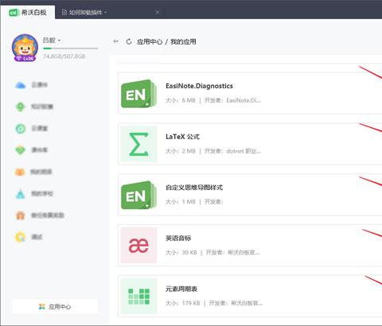The height and width of the screenshot is (326, 382).
Task: Click the 我的应用 breadcrumb
Action: pyautogui.click(x=183, y=41)
